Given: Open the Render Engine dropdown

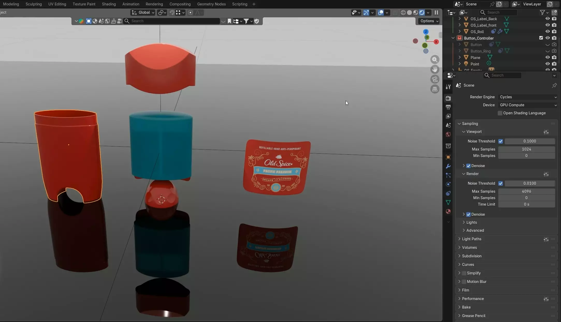Looking at the screenshot, I should point(527,97).
